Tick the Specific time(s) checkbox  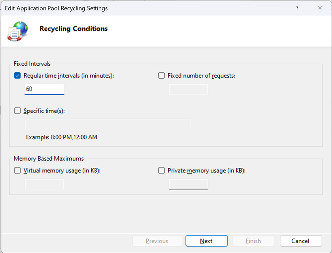pos(18,111)
